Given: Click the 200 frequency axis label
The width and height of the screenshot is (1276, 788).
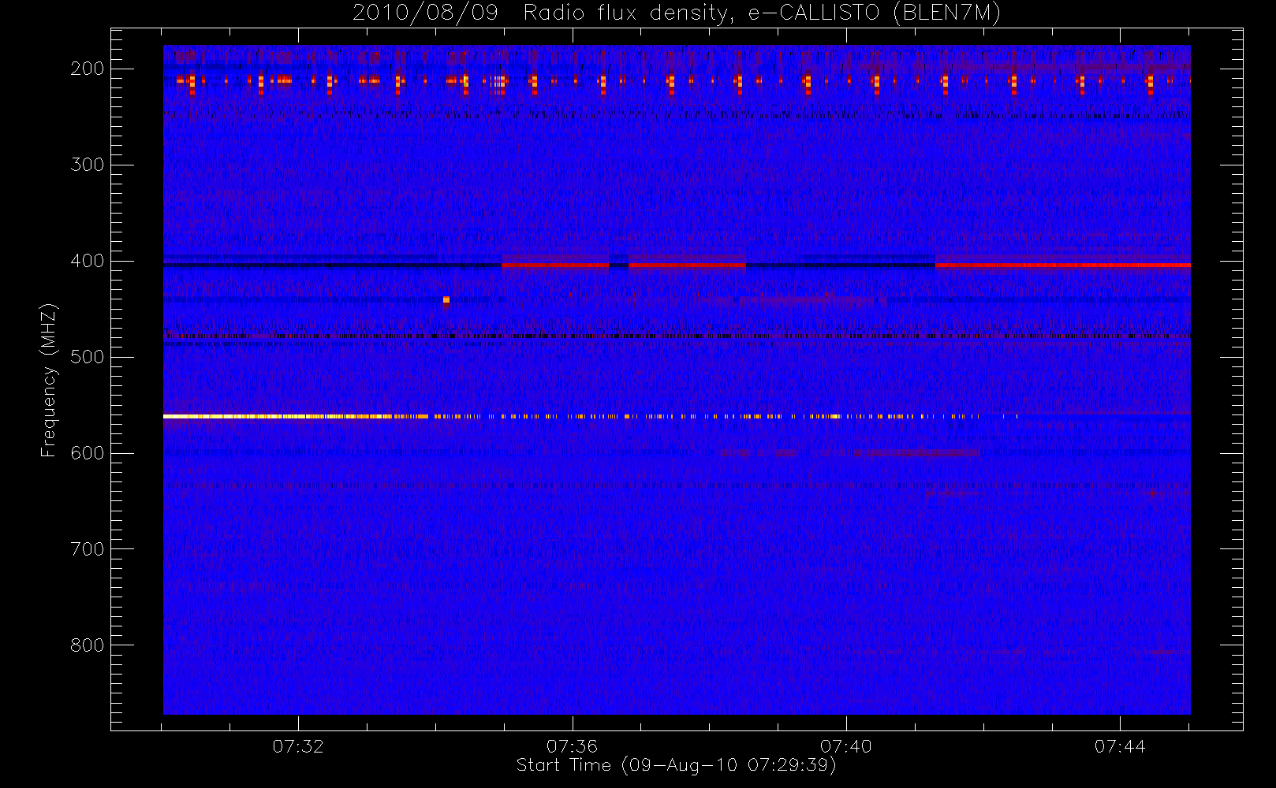Looking at the screenshot, I should coord(87,69).
